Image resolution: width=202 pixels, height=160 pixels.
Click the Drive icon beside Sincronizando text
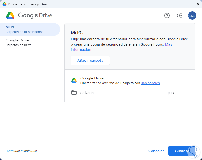pyautogui.click(x=74, y=81)
